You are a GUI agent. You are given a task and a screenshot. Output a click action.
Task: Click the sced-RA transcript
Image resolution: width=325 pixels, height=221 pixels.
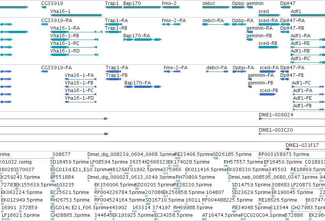269,24
